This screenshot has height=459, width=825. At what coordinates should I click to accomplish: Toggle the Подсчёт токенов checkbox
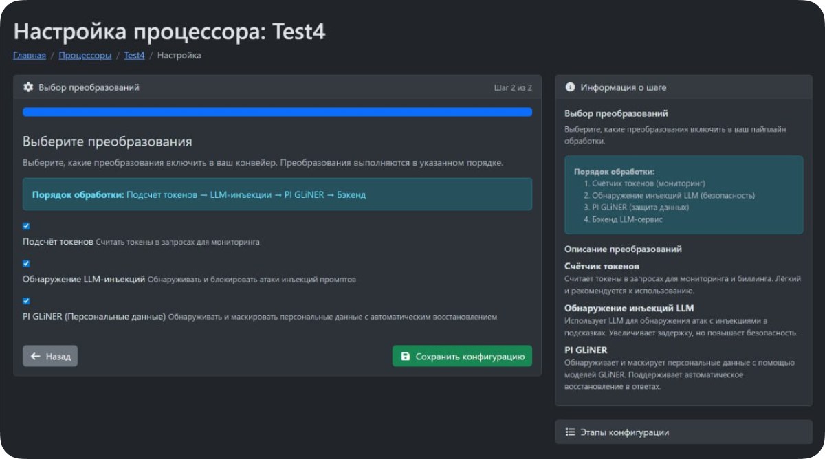(x=26, y=226)
